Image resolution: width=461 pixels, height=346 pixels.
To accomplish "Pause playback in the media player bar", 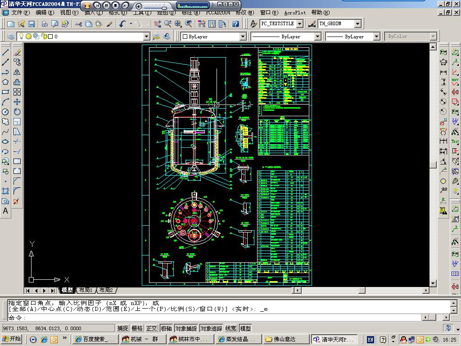I will point(106,5).
